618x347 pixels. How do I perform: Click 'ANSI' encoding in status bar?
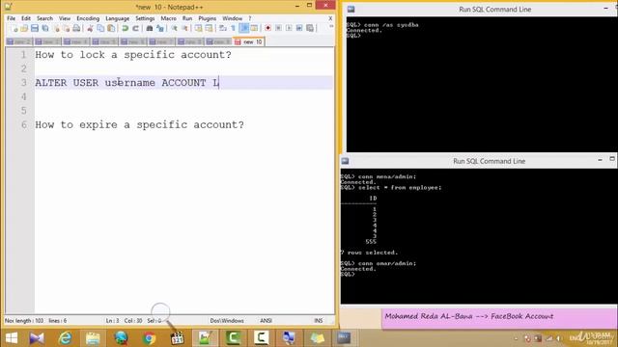[267, 321]
